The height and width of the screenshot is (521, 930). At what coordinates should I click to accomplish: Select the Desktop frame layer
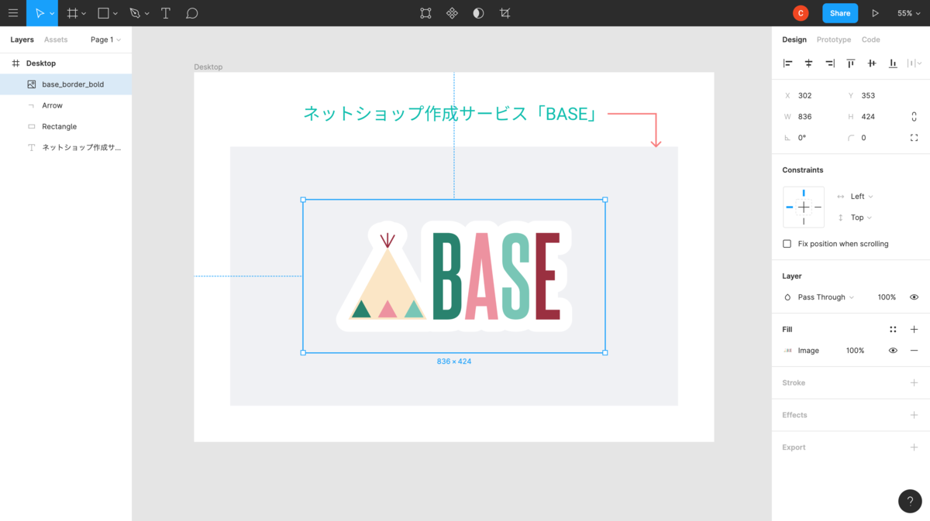point(66,63)
